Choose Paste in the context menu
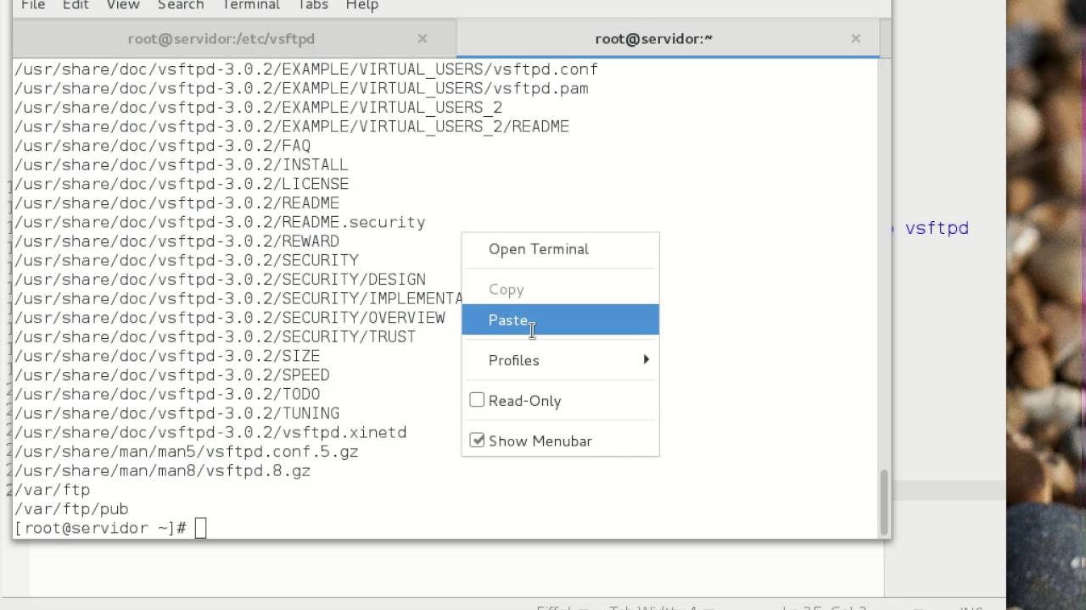 point(560,319)
